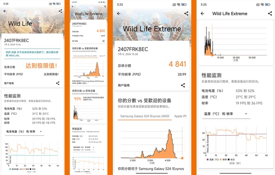Open 用户指南 on the leftmost screen

click(x=10, y=83)
